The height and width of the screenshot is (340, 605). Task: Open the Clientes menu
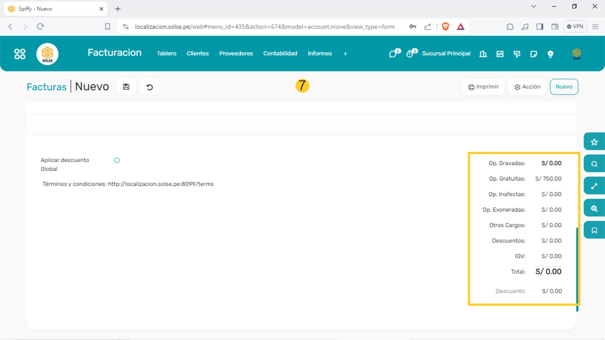pyautogui.click(x=198, y=54)
